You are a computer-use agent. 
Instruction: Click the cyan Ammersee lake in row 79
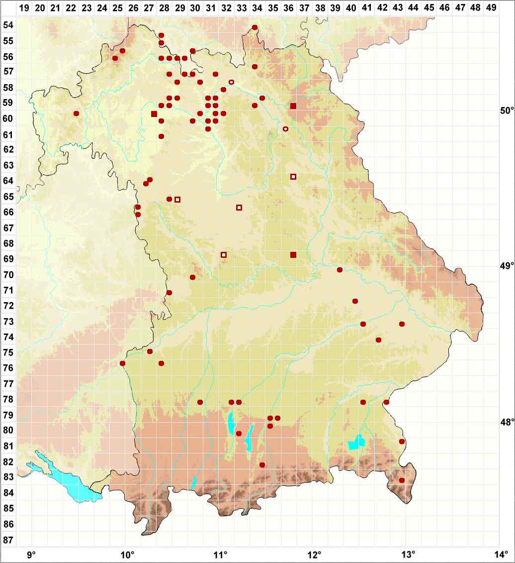tap(231, 423)
